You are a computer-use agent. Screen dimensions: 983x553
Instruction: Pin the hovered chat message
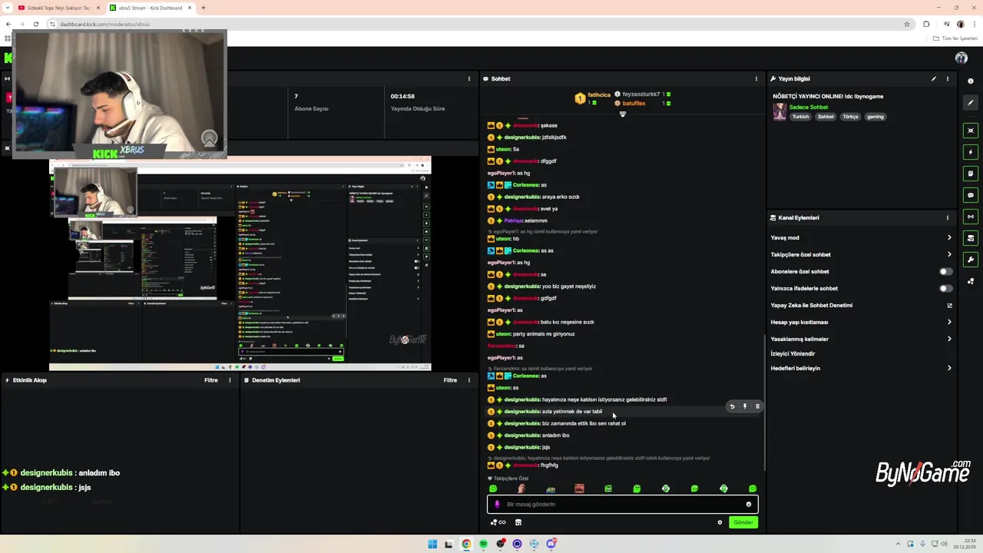pyautogui.click(x=744, y=406)
